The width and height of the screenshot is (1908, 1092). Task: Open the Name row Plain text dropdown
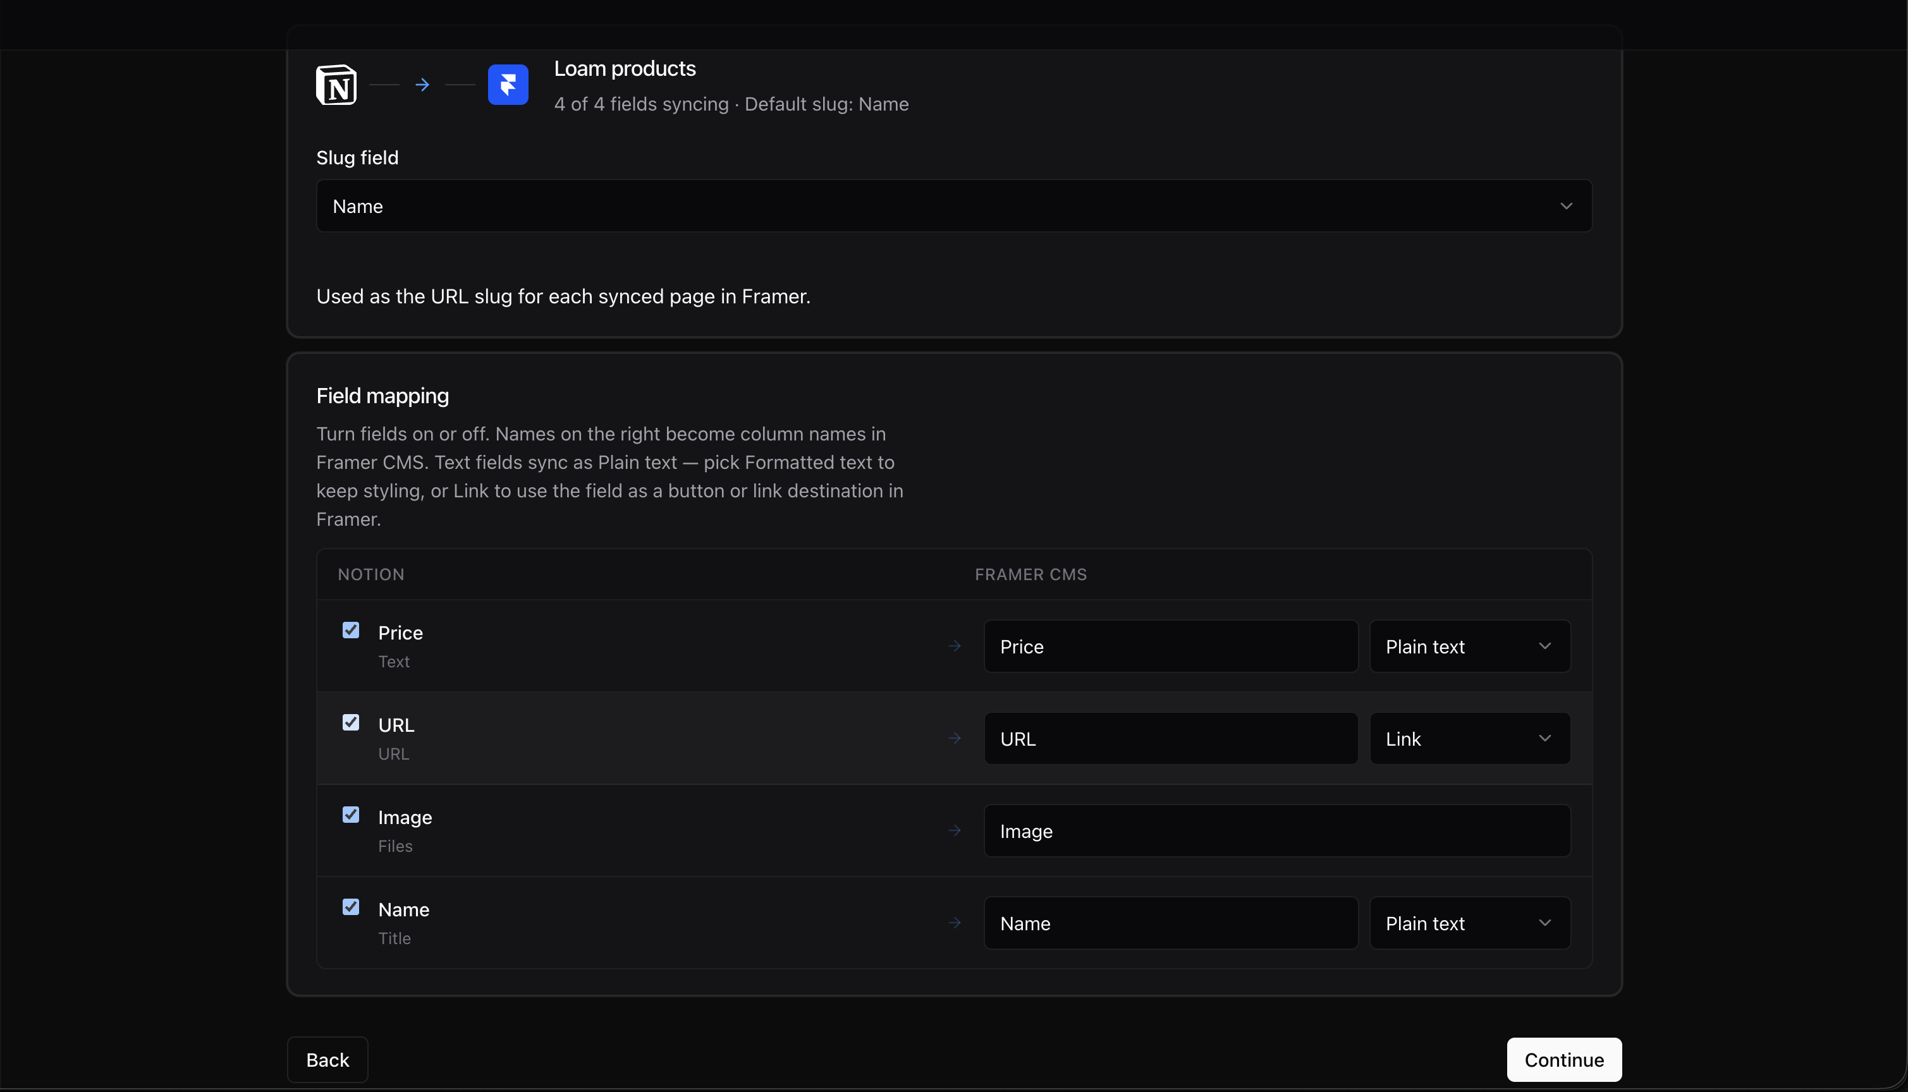coord(1469,923)
